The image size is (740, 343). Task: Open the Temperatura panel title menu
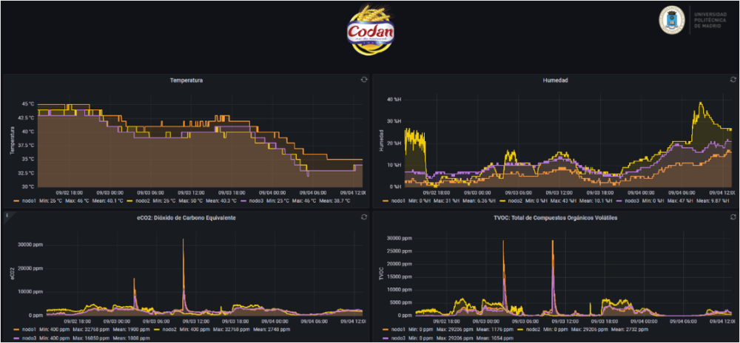[186, 80]
